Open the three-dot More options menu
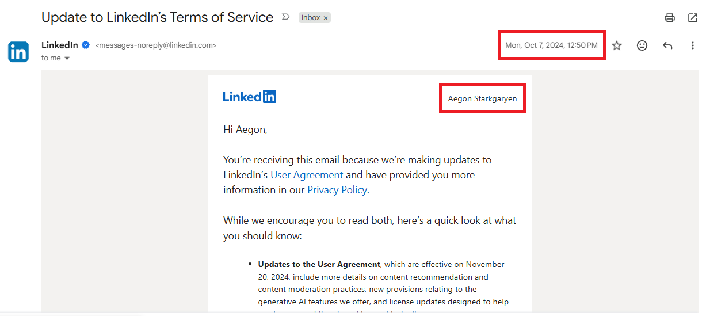The height and width of the screenshot is (316, 706). coord(692,45)
